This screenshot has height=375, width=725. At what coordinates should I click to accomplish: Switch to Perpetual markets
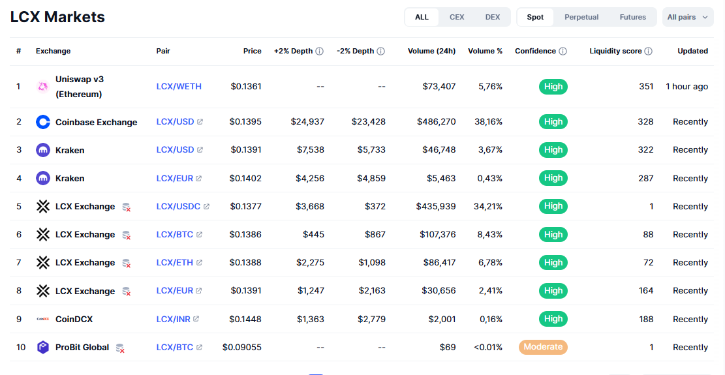581,17
